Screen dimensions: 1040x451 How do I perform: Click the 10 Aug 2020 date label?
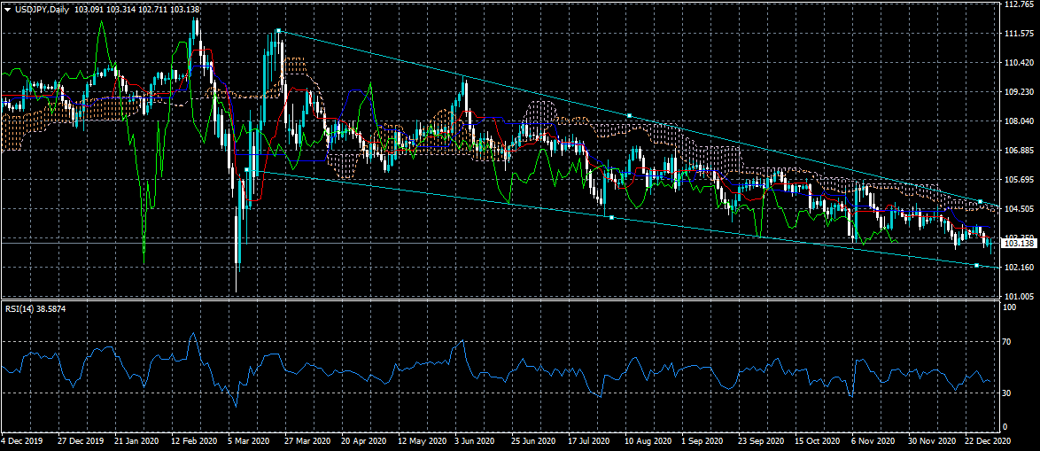click(648, 440)
